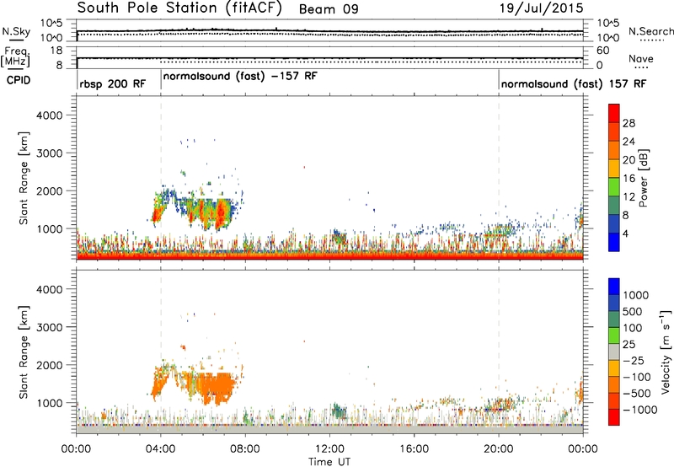The height and width of the screenshot is (467, 674).
Task: Click the N.Search legend label
Action: click(x=650, y=31)
